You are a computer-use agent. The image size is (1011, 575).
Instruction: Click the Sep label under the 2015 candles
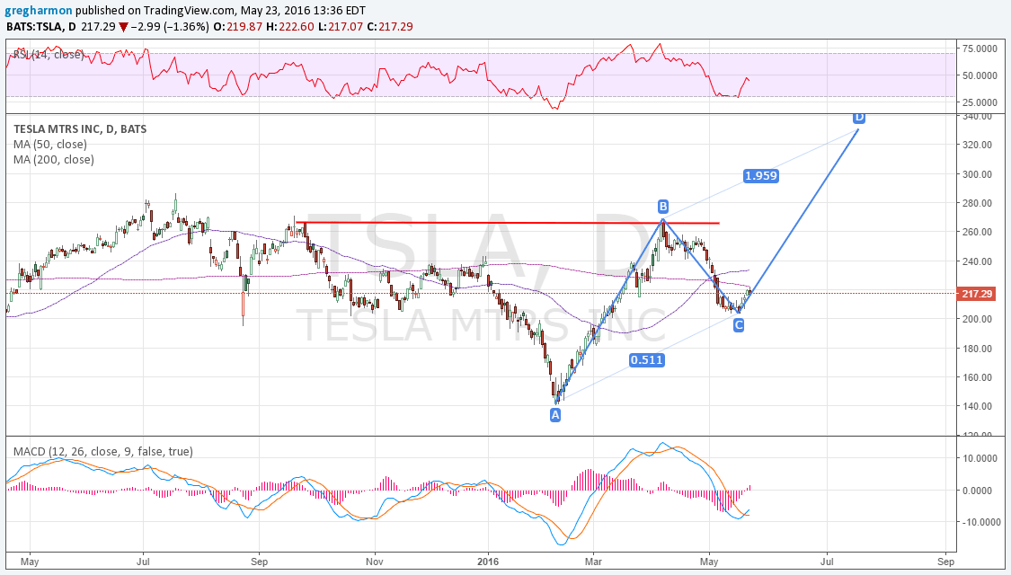pyautogui.click(x=259, y=562)
